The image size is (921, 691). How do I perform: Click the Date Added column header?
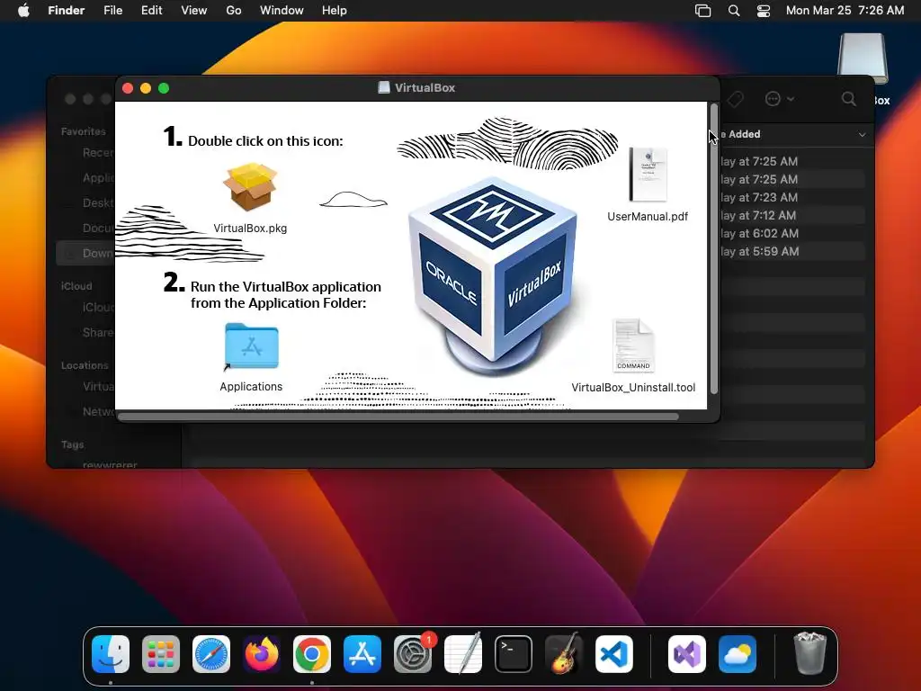793,135
